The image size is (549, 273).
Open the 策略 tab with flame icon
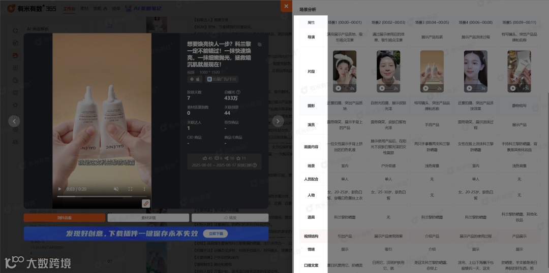tap(100, 9)
